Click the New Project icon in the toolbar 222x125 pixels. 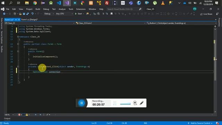[15, 14]
